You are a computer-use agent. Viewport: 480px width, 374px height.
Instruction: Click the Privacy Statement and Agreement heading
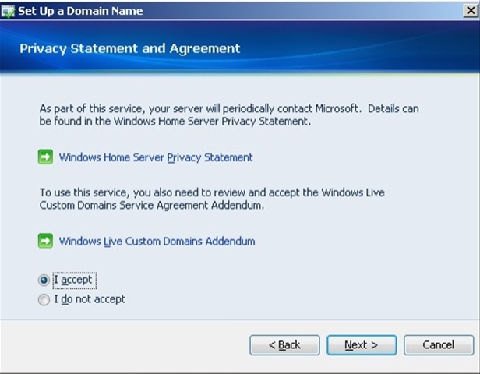point(130,48)
